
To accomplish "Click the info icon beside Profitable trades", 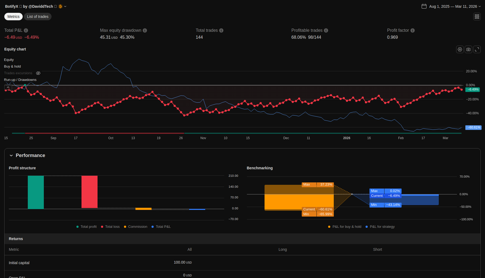I will click(x=326, y=30).
